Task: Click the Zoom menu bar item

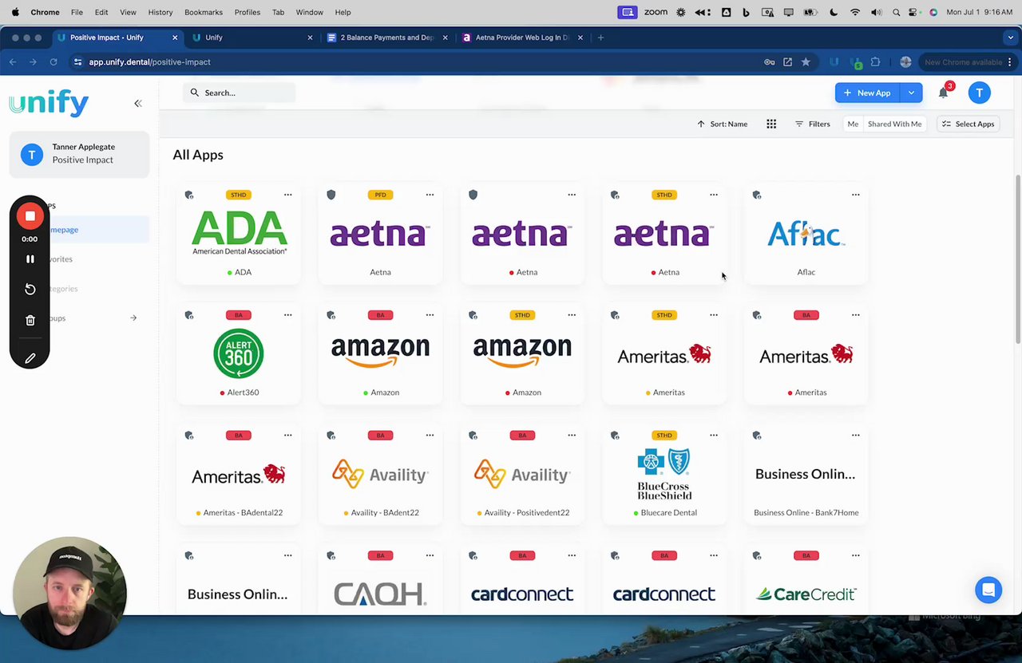Action: tap(656, 12)
